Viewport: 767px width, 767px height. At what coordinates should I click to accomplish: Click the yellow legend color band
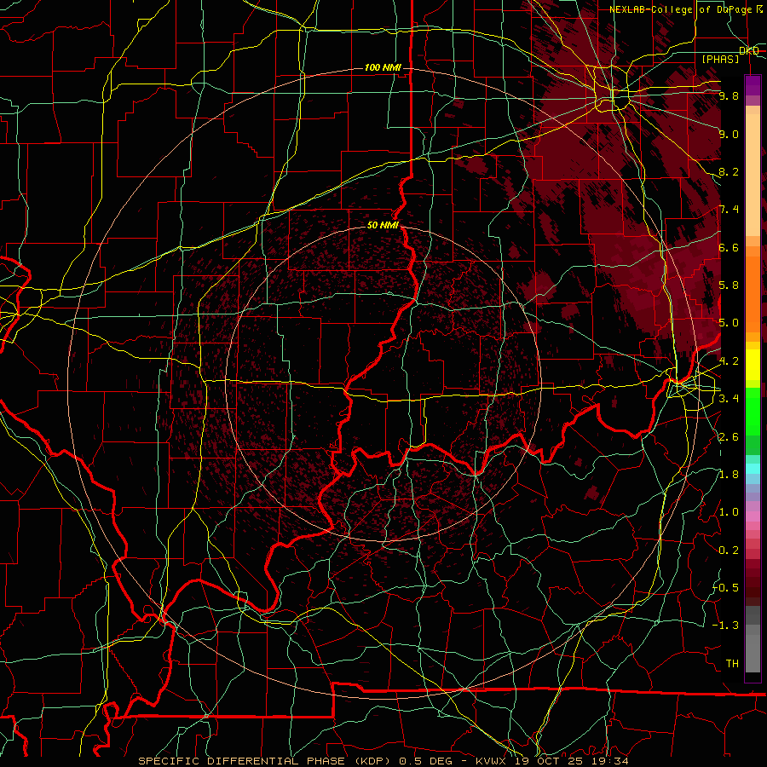point(753,365)
